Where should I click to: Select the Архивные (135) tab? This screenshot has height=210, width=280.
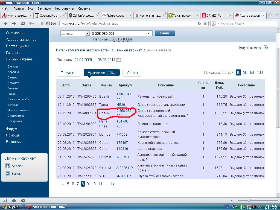[102, 72]
